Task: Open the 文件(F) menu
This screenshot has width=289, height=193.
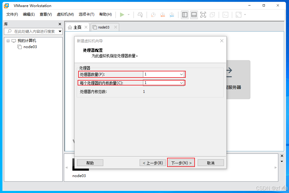Action: pos(12,14)
